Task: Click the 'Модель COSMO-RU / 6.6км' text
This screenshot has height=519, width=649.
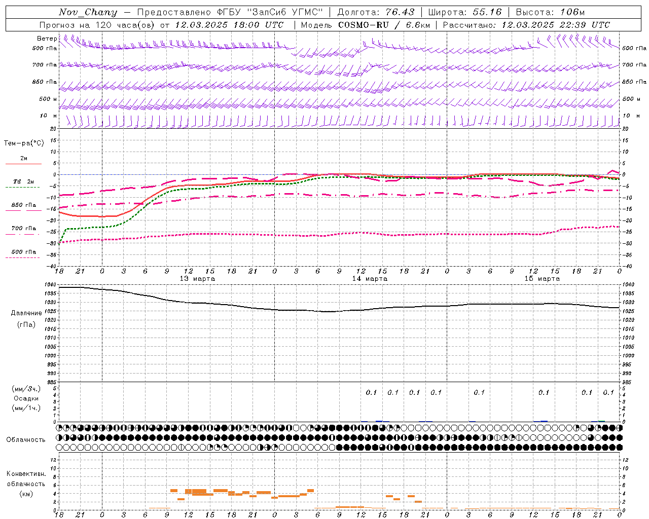Action: pyautogui.click(x=365, y=25)
